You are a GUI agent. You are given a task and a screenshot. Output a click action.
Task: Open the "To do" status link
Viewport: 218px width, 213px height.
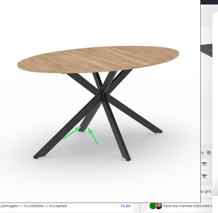click(125, 206)
